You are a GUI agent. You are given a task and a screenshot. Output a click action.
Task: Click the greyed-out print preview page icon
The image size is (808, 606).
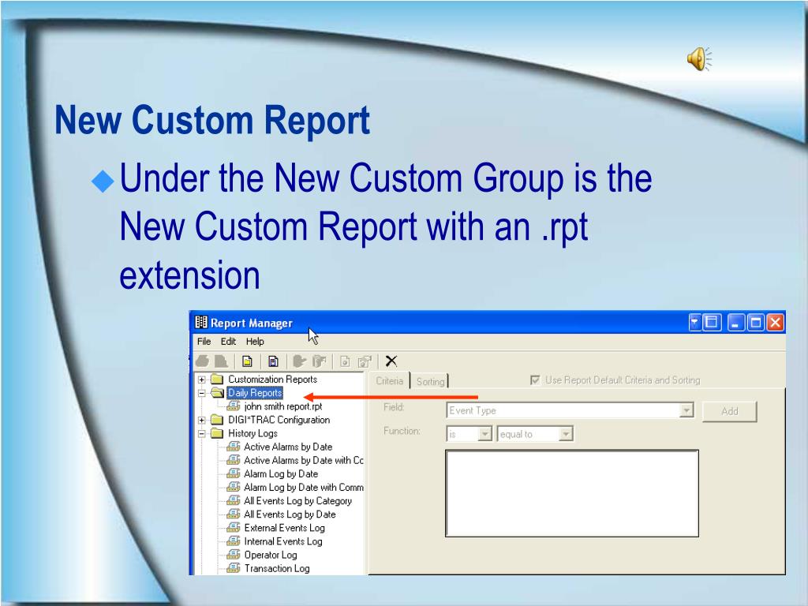click(221, 361)
